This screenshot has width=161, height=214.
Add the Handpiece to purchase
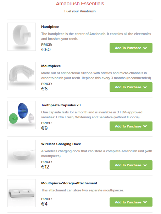[x=131, y=48]
